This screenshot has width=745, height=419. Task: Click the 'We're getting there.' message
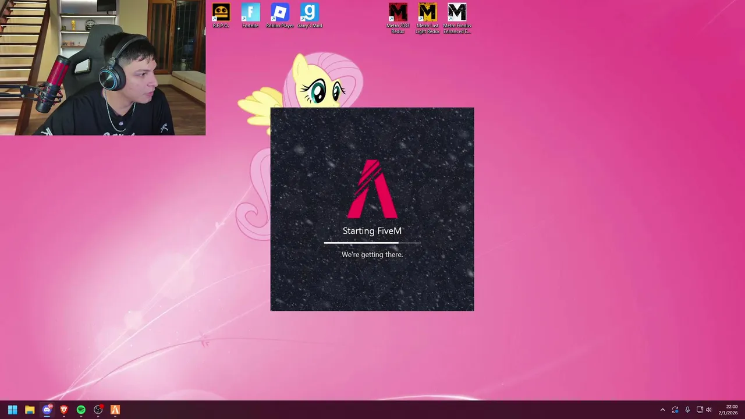click(x=372, y=254)
